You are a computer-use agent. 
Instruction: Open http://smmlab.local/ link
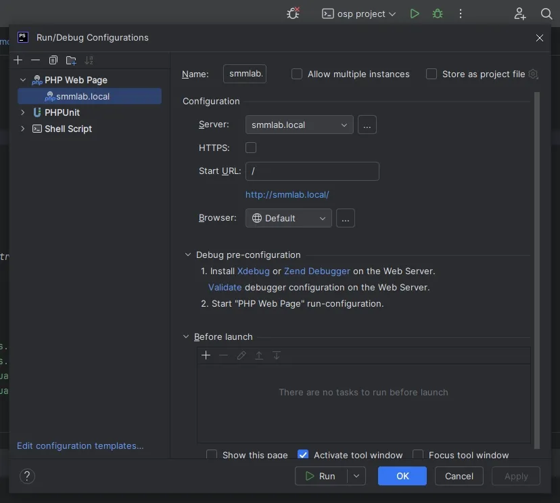[x=287, y=194]
